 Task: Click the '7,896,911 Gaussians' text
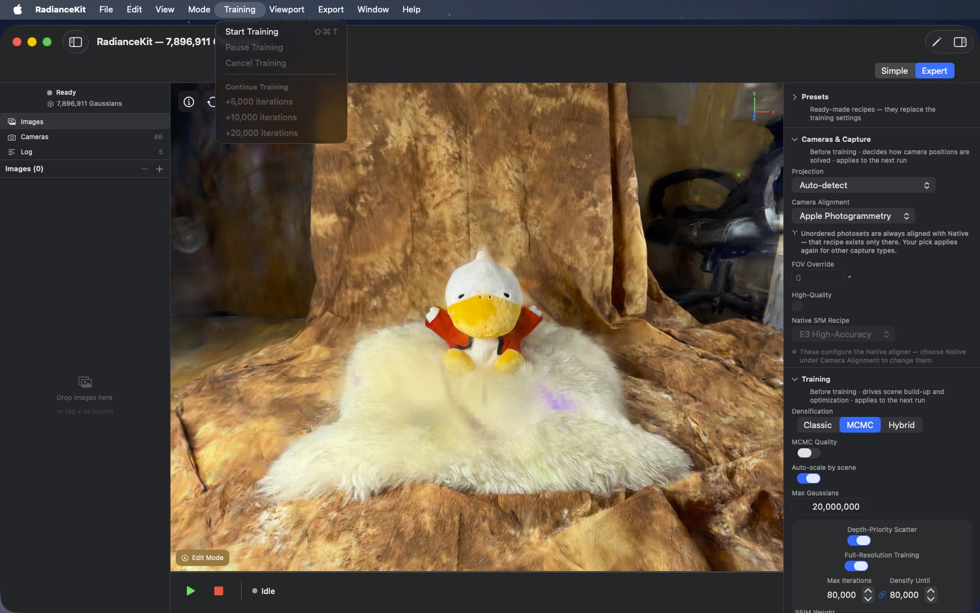(90, 104)
